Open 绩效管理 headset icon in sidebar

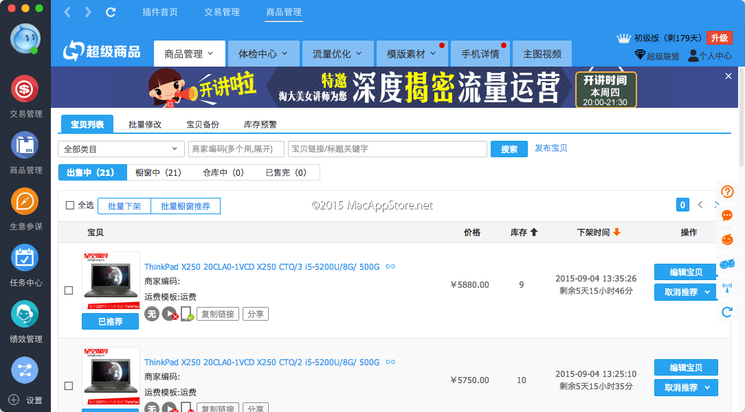(25, 314)
